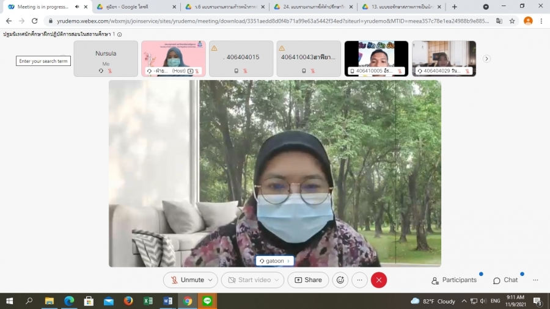Click the browser address bar URL
Viewport: 550px width, 309px height.
point(269,20)
